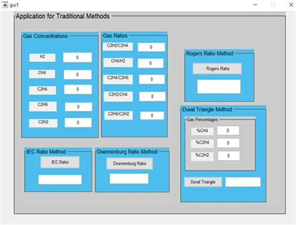This screenshot has height=225, width=296.
Task: Click the %C2H2 label
Action: tap(202, 156)
